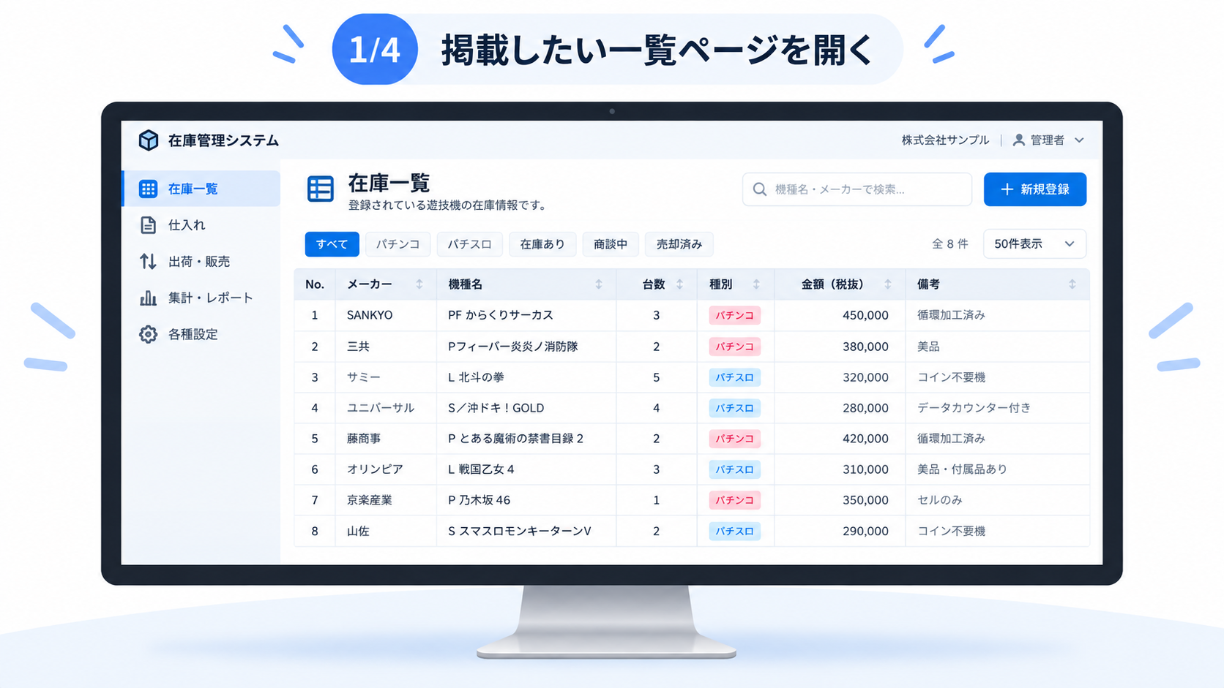The width and height of the screenshot is (1224, 688).
Task: Select the 売却済み filter tab
Action: 679,244
